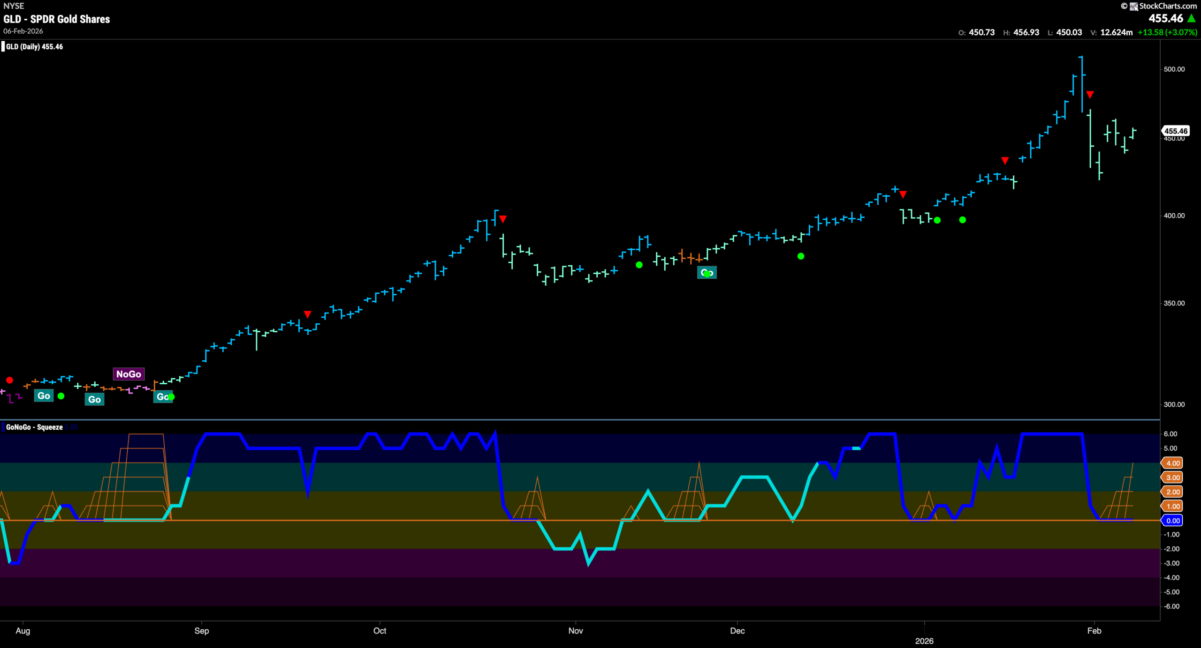
Task: Click the 350.00 price axis label
Action: [x=1174, y=303]
